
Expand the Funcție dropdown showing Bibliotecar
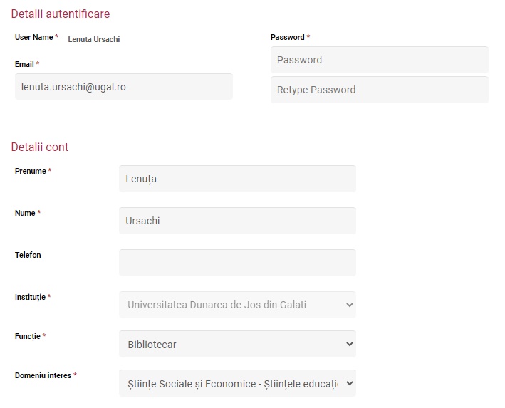[x=237, y=344]
